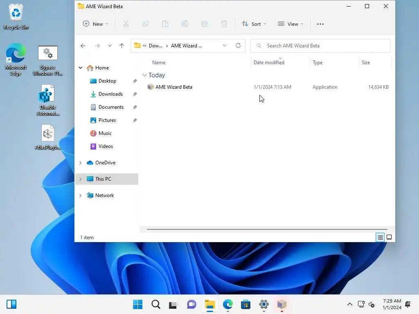Open Documents in navigation pane
Viewport: 419px width, 314px height.
(111, 107)
